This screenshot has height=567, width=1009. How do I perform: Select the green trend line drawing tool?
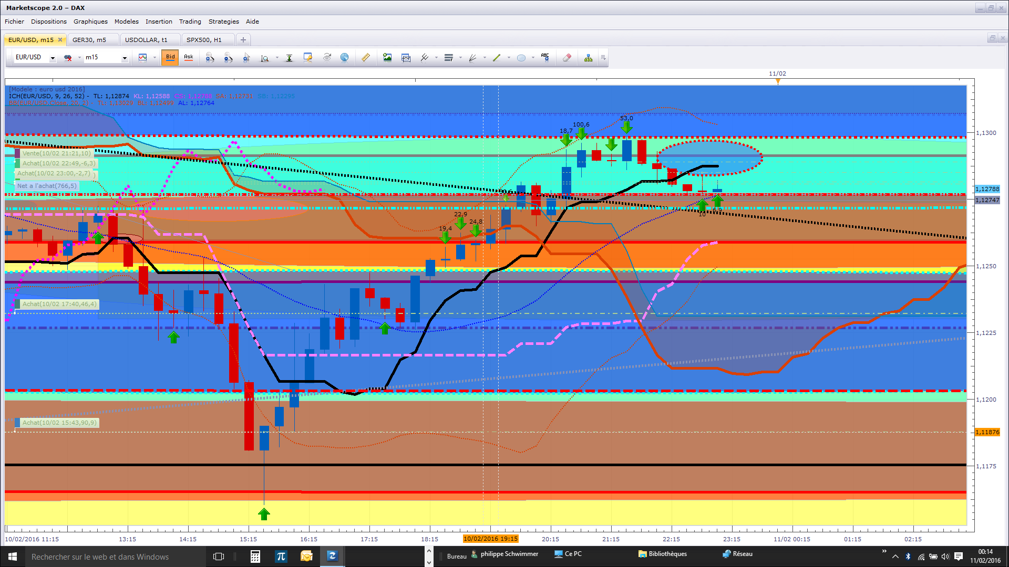pyautogui.click(x=497, y=58)
